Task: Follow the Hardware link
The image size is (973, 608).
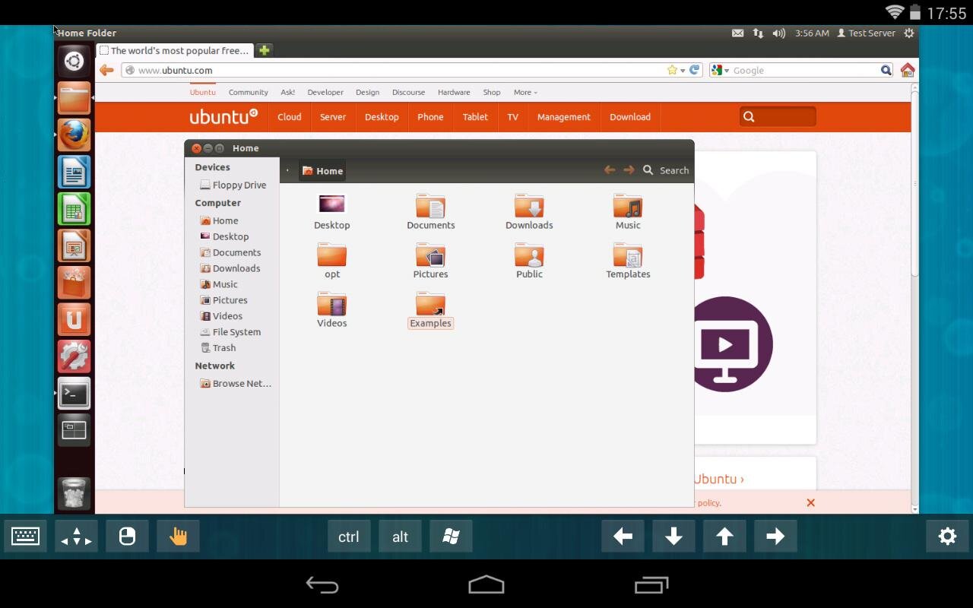Action: pyautogui.click(x=454, y=93)
